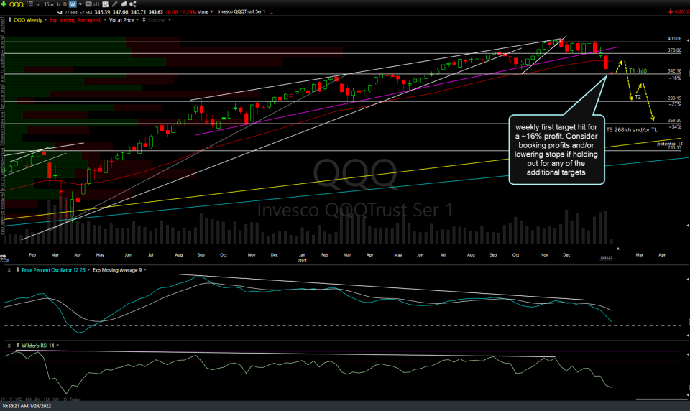Grab move handle of Price Percent Oscillator
This screenshot has height=411, width=690.
(x=17, y=269)
